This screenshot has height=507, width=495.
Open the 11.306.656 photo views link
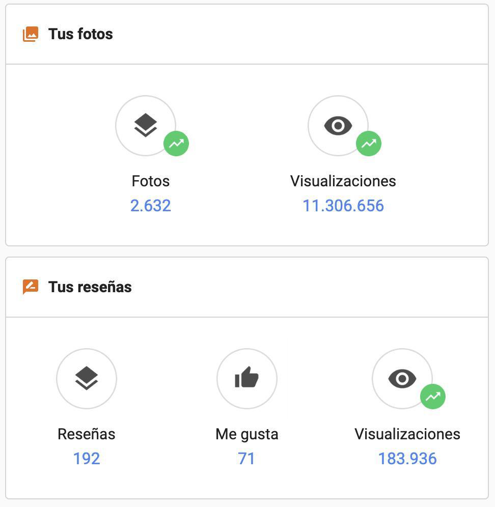pyautogui.click(x=343, y=206)
